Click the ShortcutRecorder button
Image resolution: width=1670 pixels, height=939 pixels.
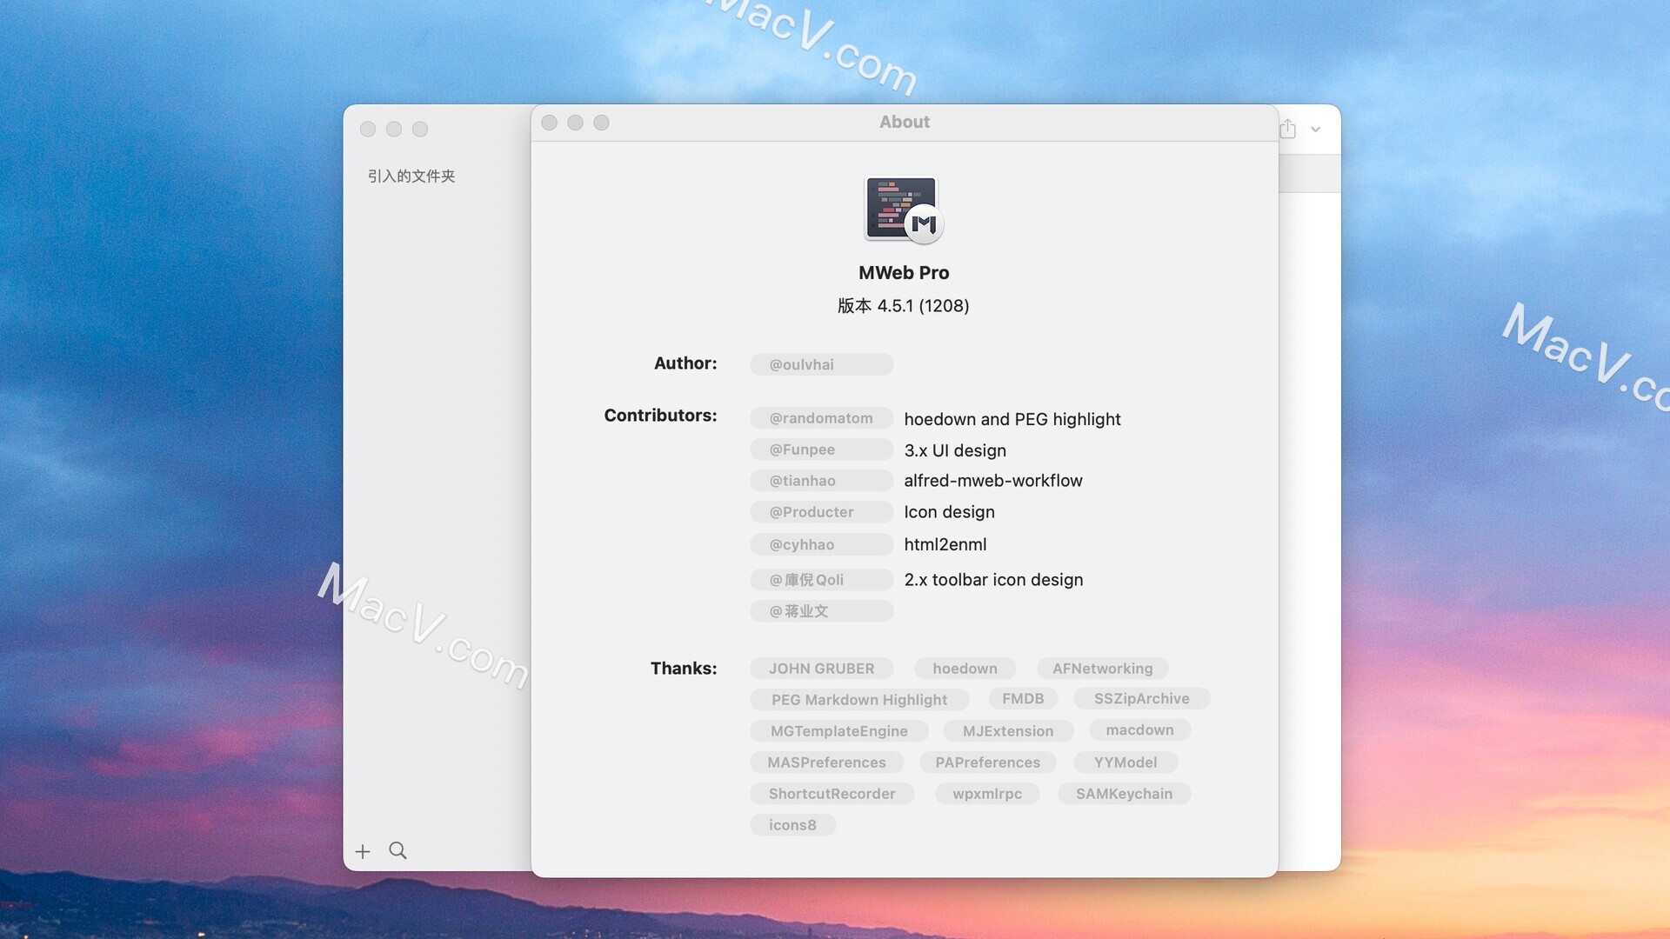pyautogui.click(x=832, y=794)
